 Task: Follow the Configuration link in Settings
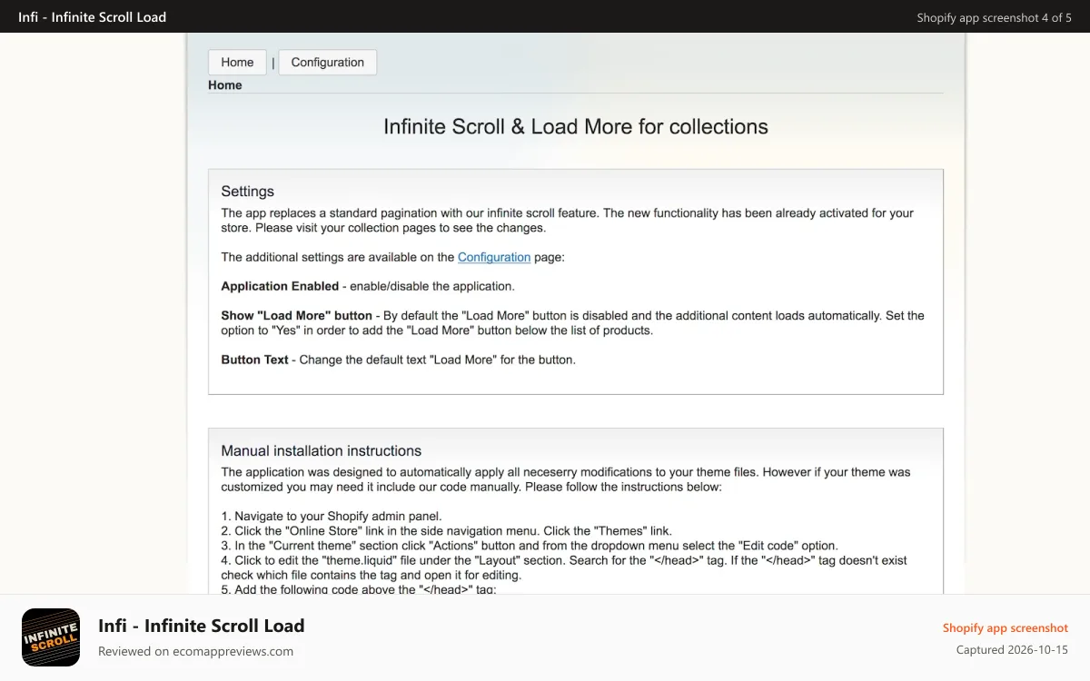(494, 257)
